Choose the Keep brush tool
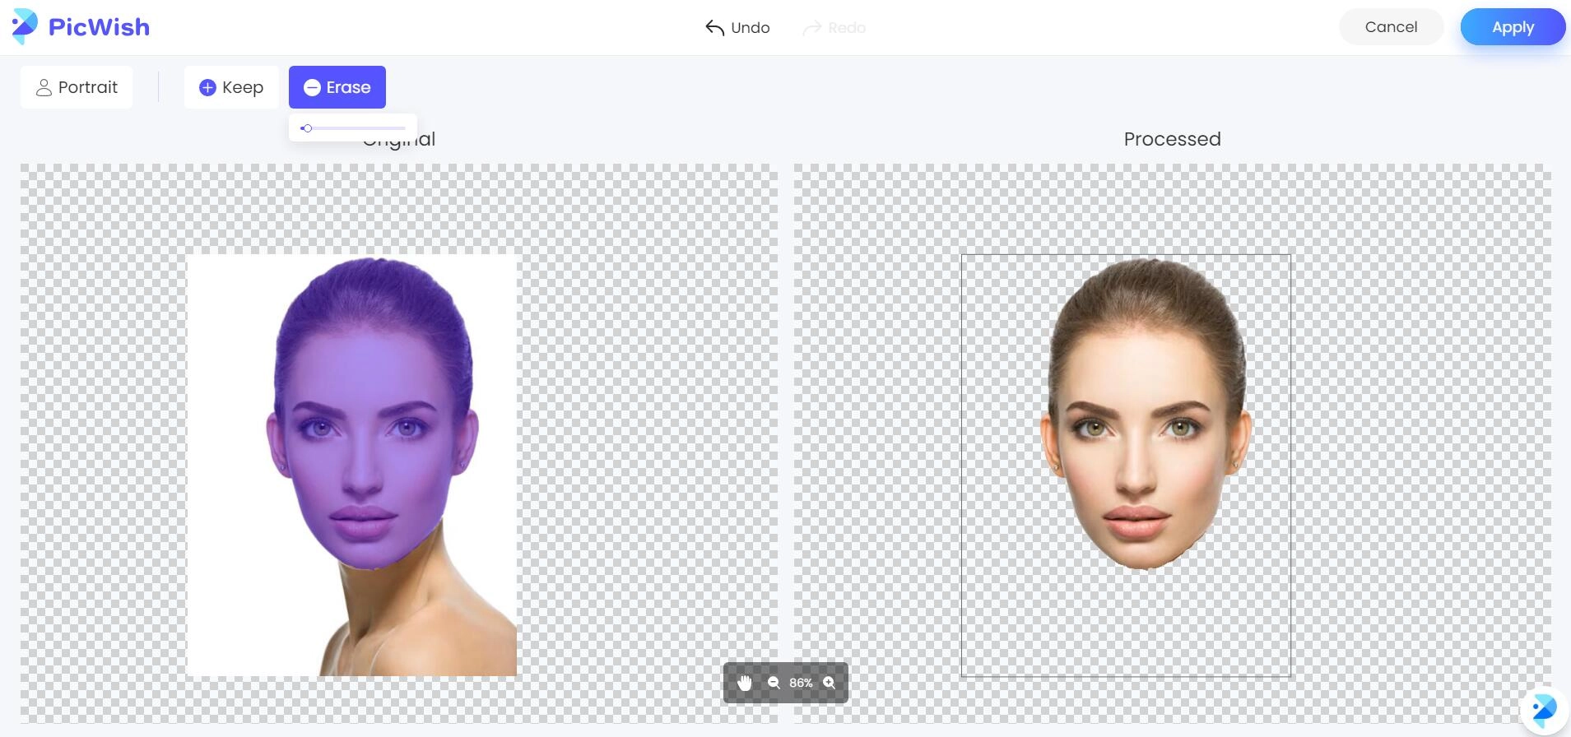Screen dimensions: 1571x737 tap(231, 87)
